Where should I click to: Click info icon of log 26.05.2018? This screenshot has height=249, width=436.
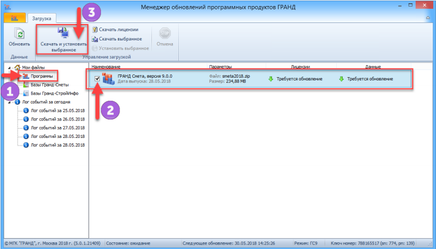tap(26, 119)
